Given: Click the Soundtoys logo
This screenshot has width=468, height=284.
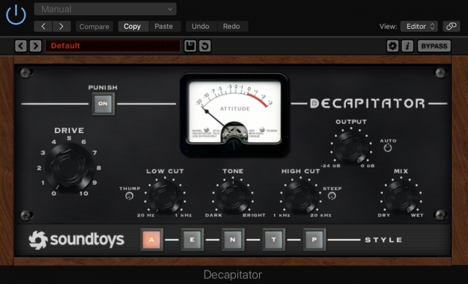Looking at the screenshot, I should pyautogui.click(x=76, y=240).
